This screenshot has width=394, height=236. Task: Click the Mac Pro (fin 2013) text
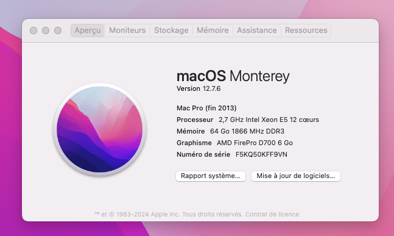tap(206, 108)
